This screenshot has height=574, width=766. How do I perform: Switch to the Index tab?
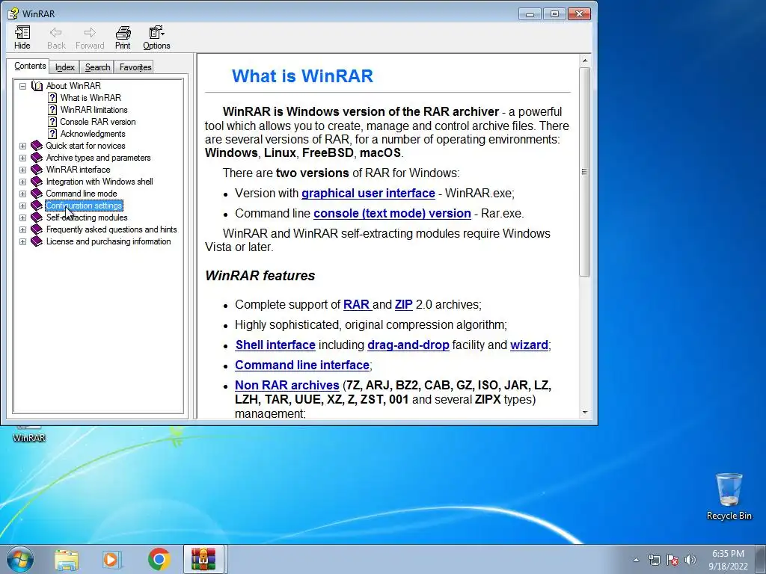pyautogui.click(x=65, y=67)
